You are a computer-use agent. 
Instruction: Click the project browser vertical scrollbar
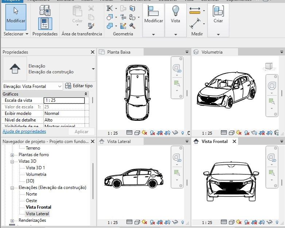(93, 181)
